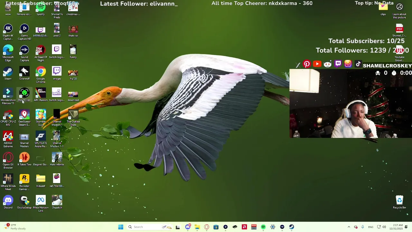Select Halo Infinite desktop icon

[57, 159]
